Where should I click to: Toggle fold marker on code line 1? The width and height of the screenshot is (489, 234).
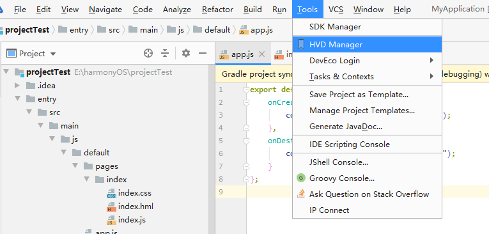point(246,90)
